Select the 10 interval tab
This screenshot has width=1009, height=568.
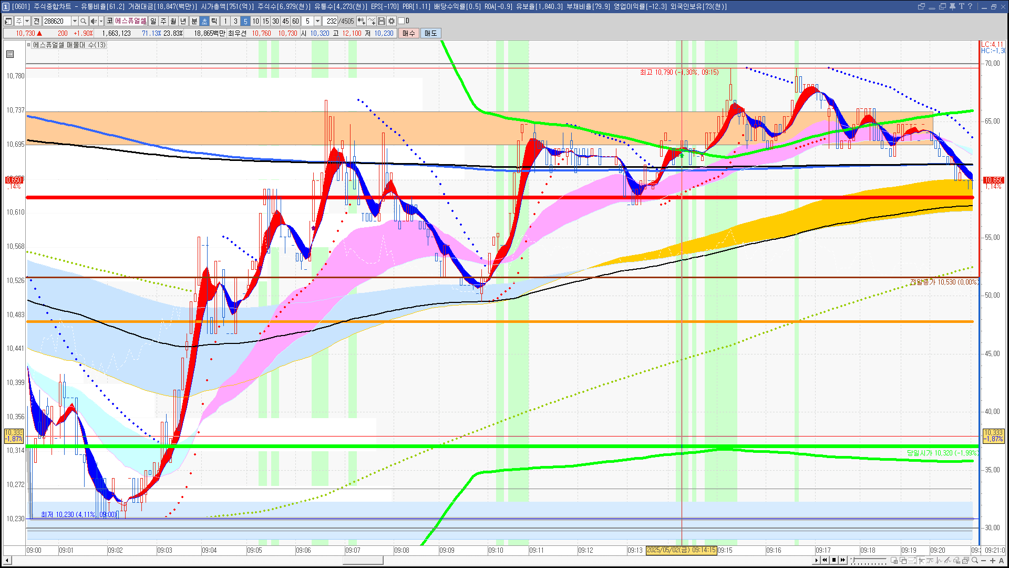point(255,21)
